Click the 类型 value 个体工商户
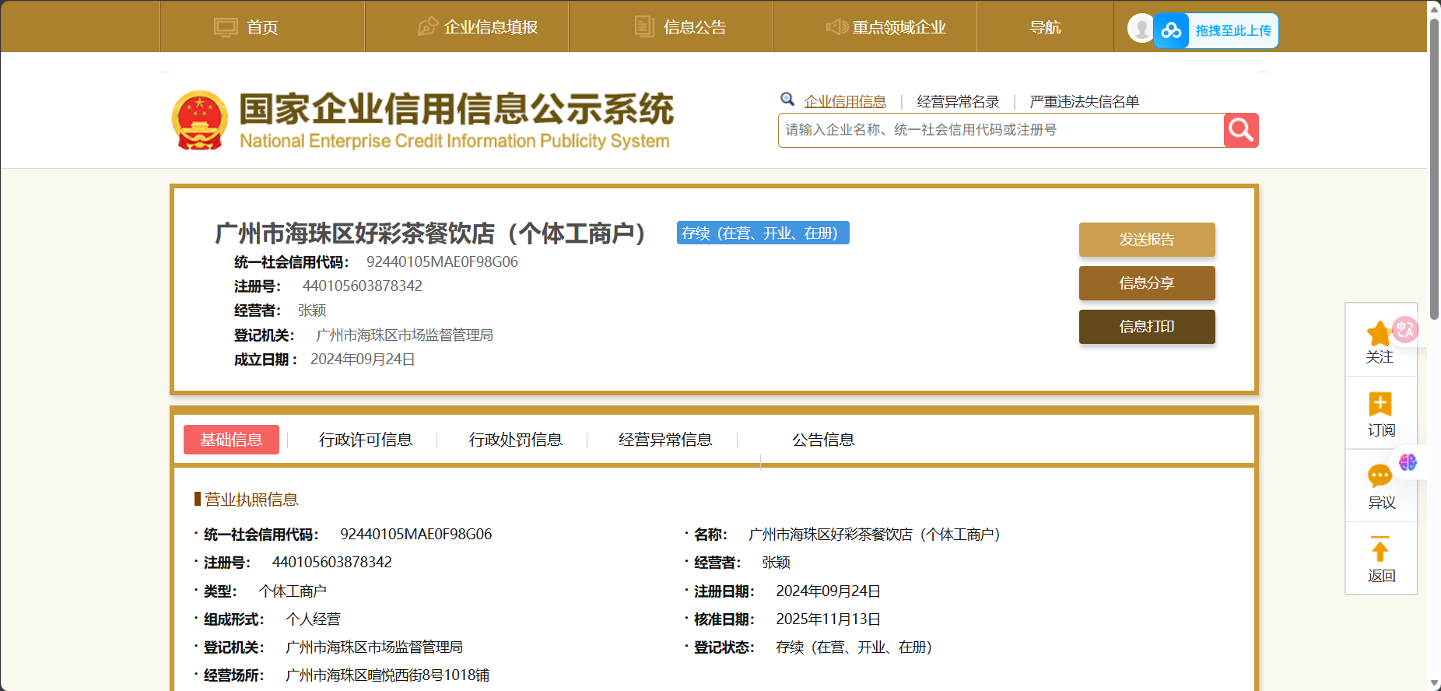Image resolution: width=1441 pixels, height=691 pixels. coord(293,591)
